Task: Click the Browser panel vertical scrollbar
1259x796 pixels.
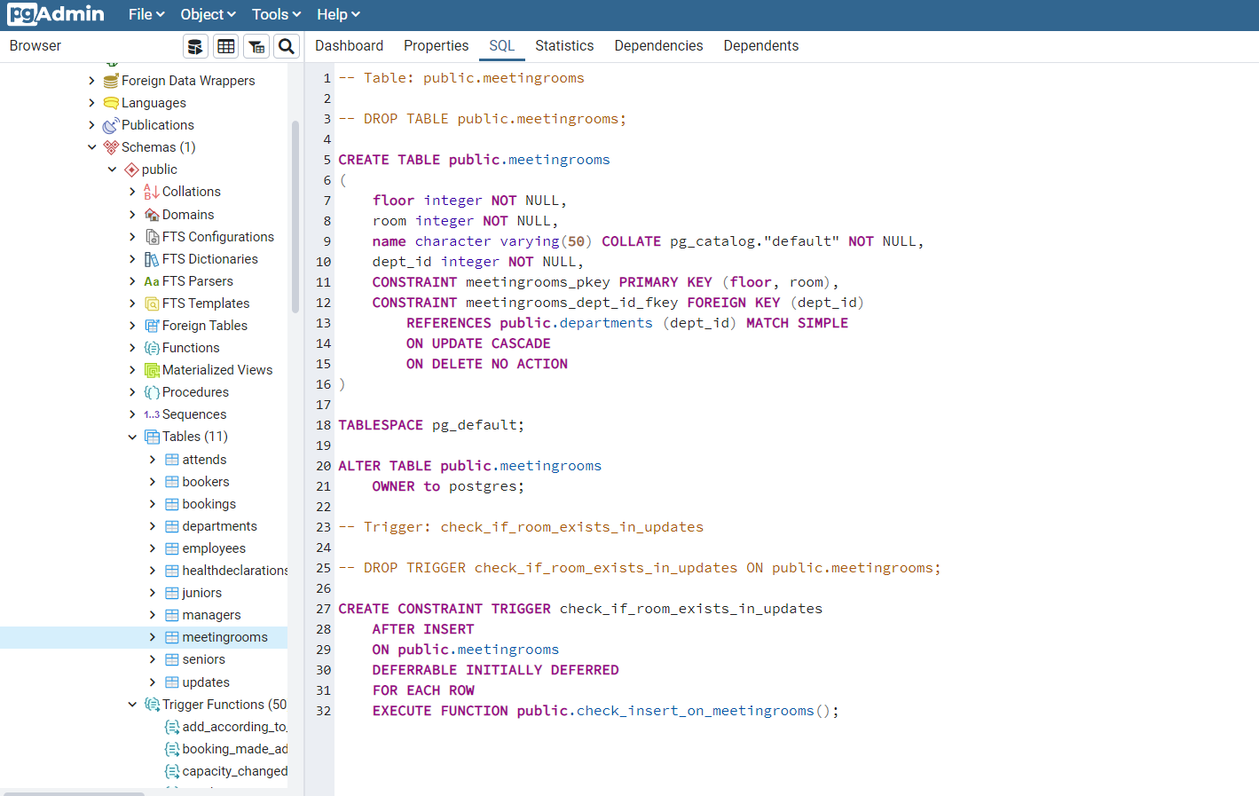Action: tap(295, 217)
